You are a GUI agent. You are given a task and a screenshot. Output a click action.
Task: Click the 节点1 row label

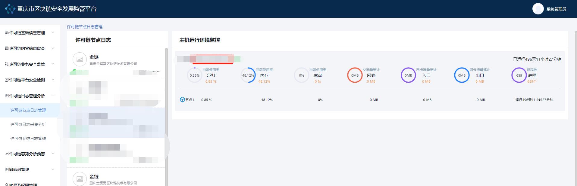(190, 100)
